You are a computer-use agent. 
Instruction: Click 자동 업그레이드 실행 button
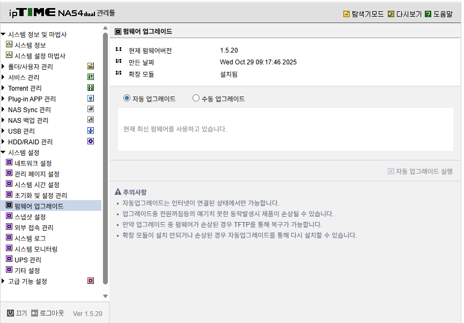coord(420,171)
